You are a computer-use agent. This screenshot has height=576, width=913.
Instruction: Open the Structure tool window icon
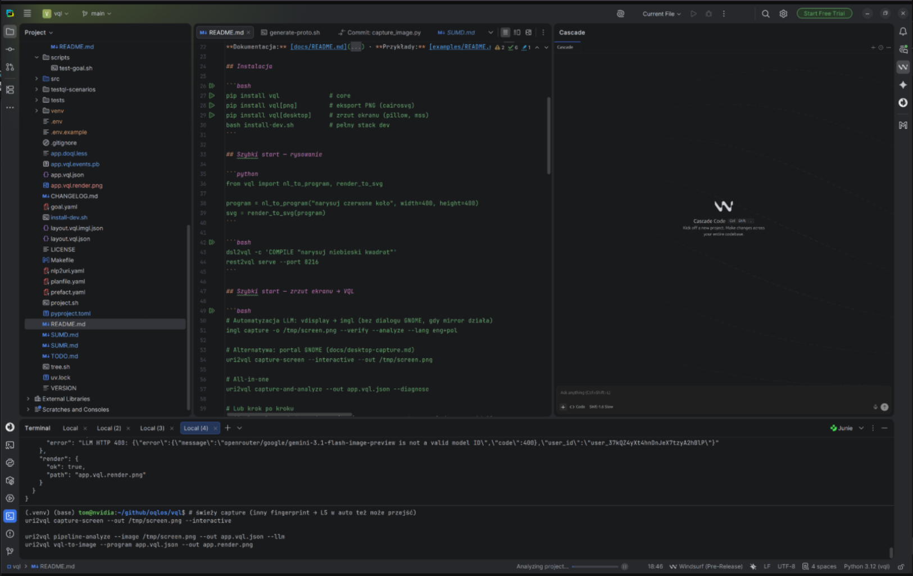point(10,89)
